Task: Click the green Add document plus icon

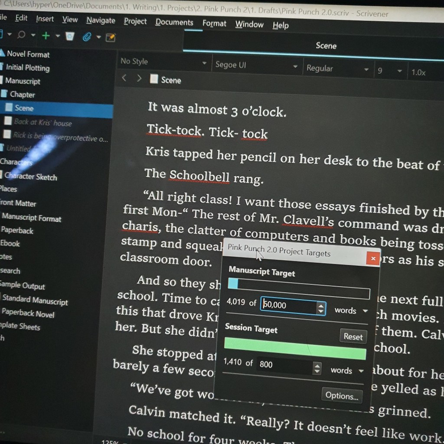Action: [46, 36]
